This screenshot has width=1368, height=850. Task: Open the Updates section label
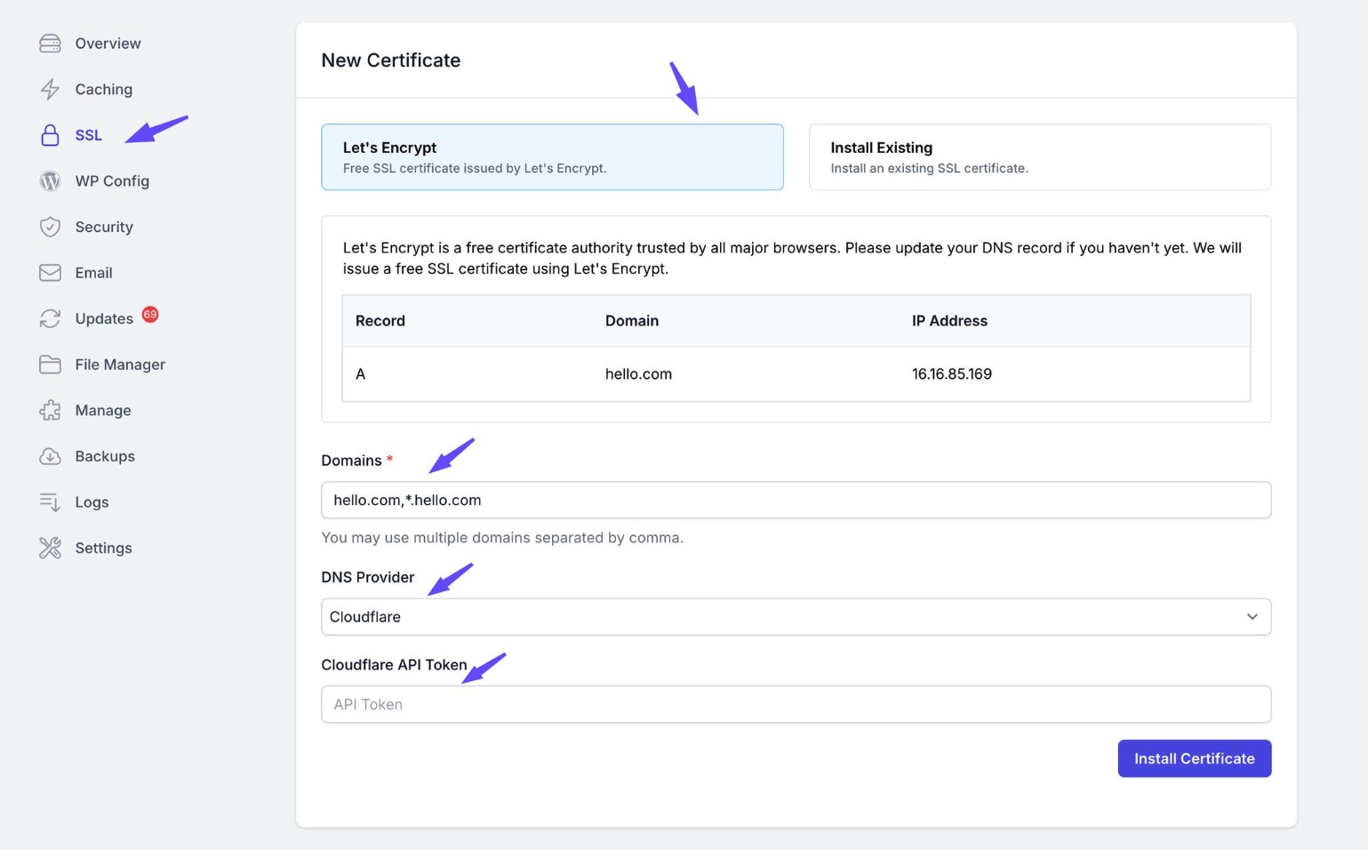pos(104,318)
